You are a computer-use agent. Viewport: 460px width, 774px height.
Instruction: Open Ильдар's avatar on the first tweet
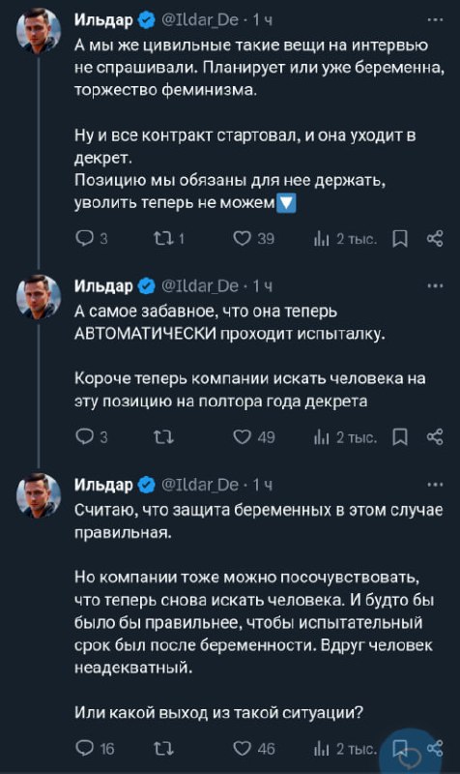(39, 31)
